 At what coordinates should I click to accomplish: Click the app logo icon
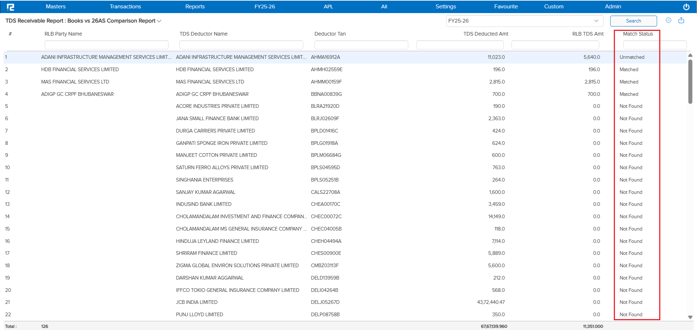tap(11, 7)
